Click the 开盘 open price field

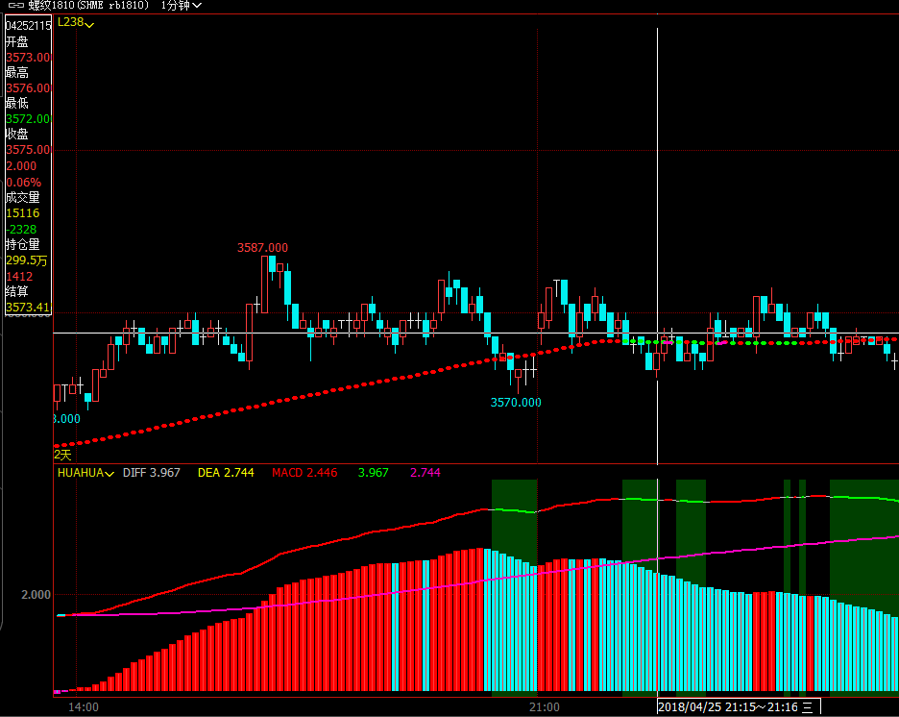pos(17,41)
